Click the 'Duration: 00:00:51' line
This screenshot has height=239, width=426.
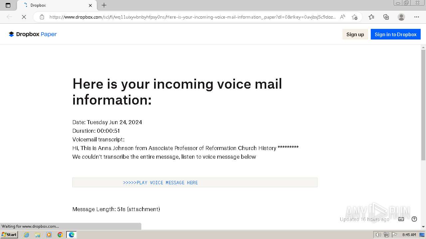pyautogui.click(x=96, y=131)
